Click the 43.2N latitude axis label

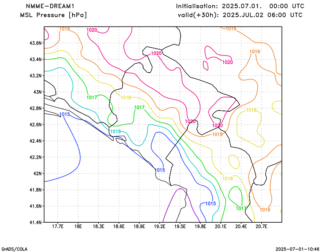(36, 76)
